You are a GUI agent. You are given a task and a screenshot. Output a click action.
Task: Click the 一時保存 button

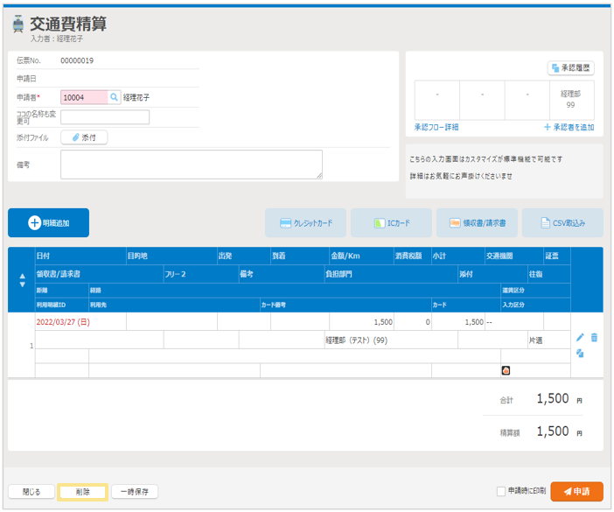coord(135,492)
